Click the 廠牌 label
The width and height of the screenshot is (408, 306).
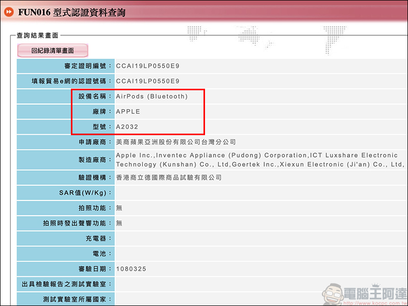[x=102, y=112]
